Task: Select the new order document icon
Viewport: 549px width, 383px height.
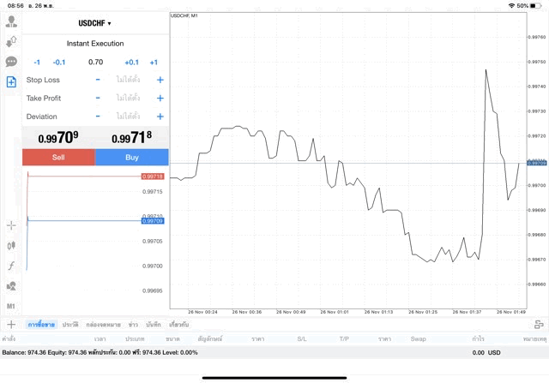Action: [11, 81]
